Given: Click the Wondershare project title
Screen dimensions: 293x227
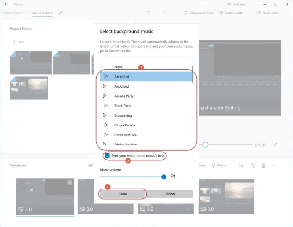Looking at the screenshot, I should (42, 13).
